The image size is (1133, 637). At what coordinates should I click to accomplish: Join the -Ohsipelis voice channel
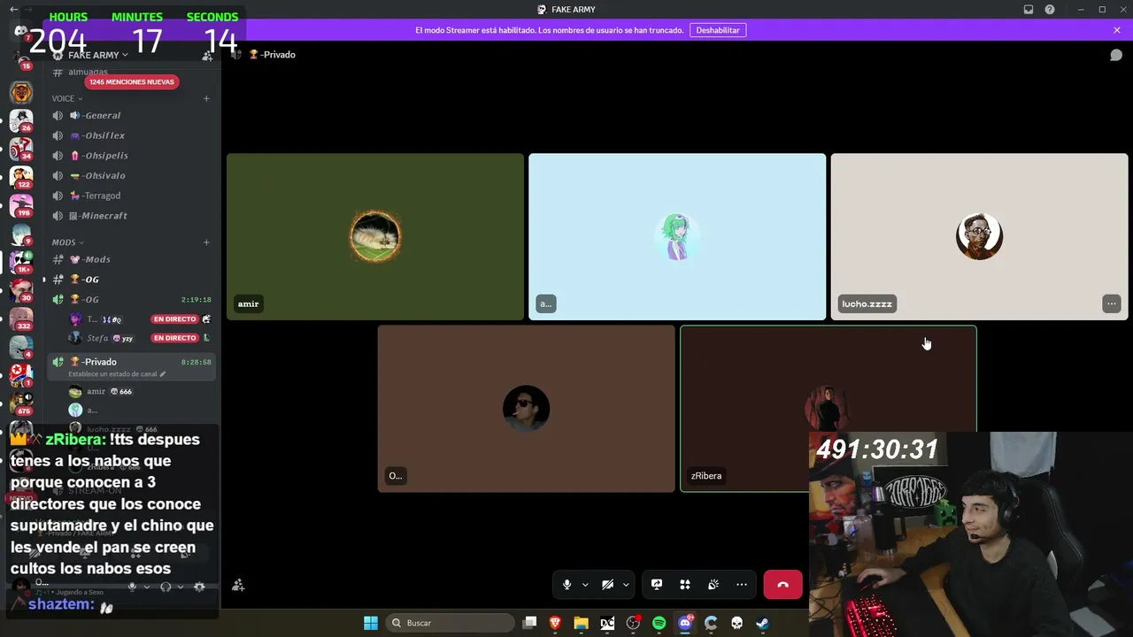pos(131,156)
